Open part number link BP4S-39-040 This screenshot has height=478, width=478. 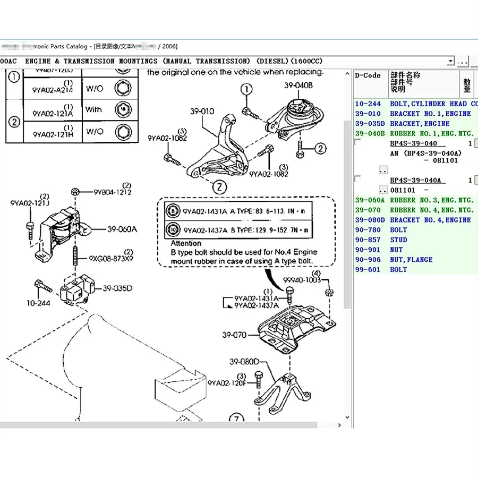[413, 143]
